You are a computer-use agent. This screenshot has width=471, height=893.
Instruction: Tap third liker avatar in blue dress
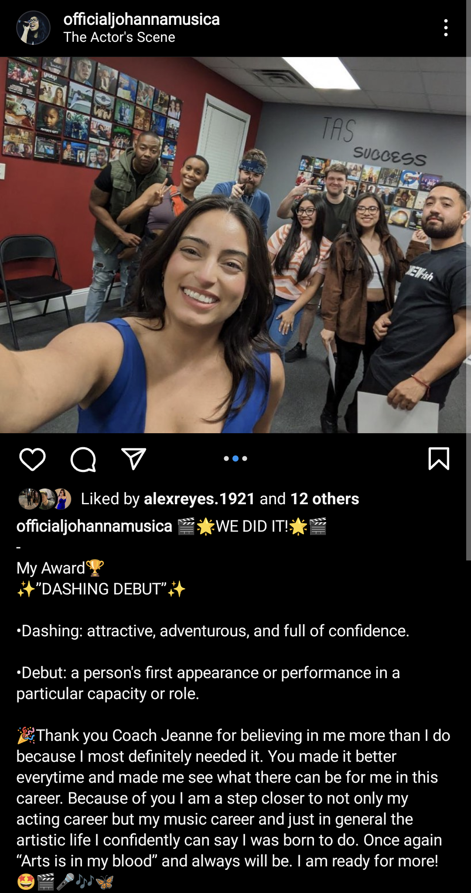click(62, 499)
